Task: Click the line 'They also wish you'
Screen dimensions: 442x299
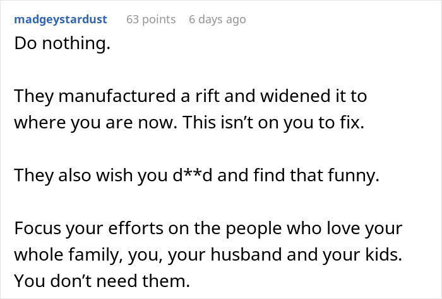Action: [91, 176]
